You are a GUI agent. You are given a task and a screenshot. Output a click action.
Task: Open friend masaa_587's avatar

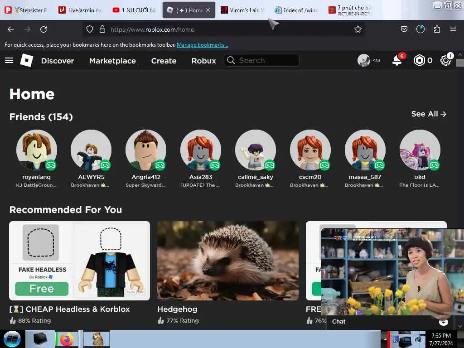(x=365, y=150)
